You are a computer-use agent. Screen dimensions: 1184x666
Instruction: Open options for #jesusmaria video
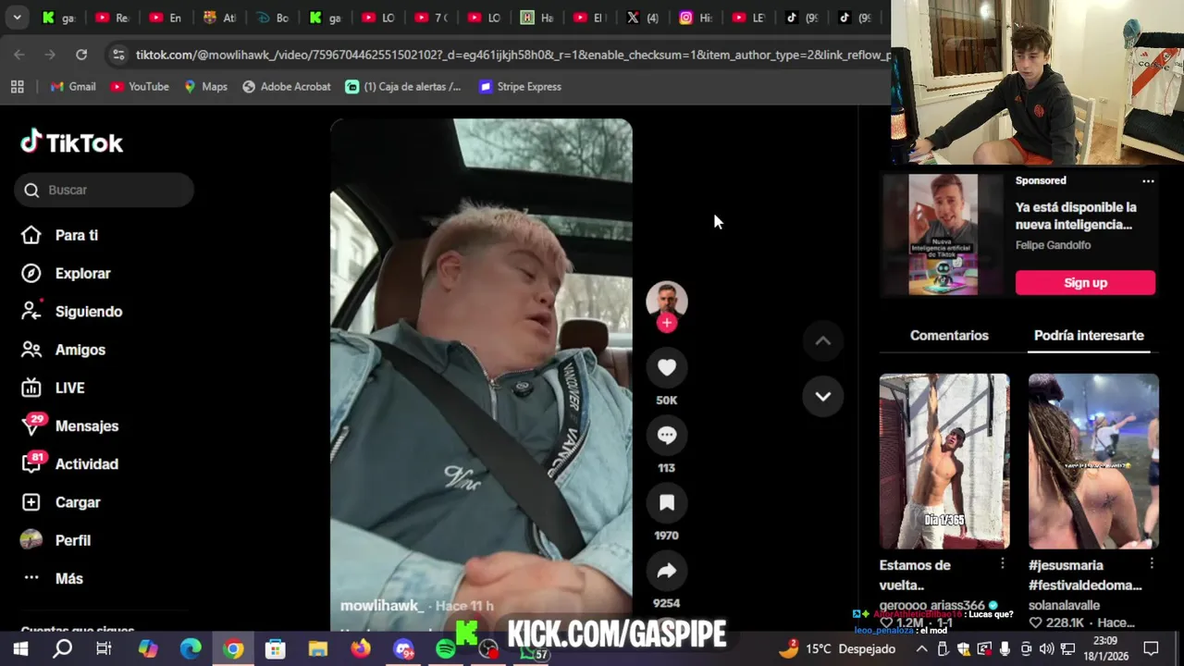point(1152,563)
